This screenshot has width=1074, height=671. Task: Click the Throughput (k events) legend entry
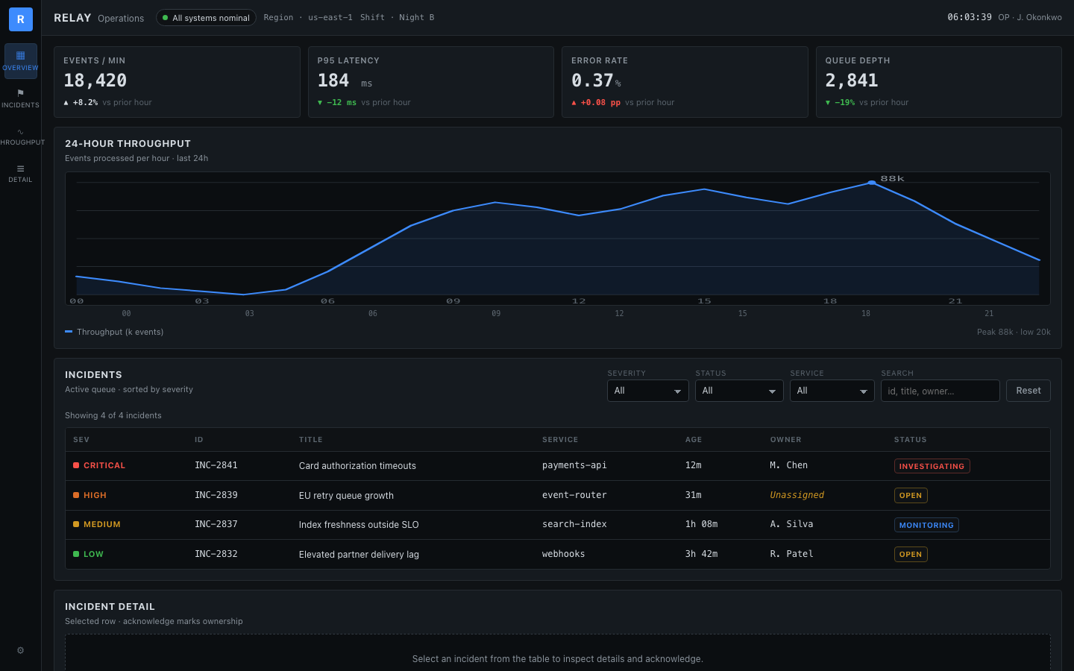(114, 332)
